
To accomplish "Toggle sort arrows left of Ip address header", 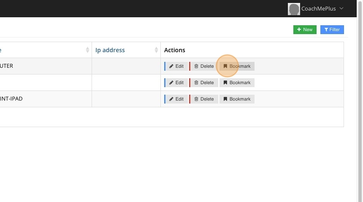I will [x=87, y=50].
